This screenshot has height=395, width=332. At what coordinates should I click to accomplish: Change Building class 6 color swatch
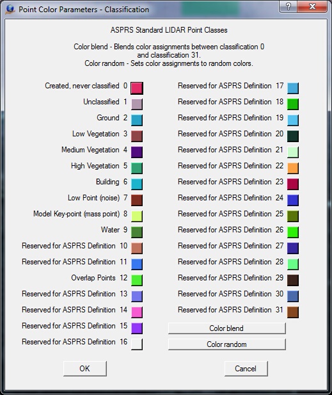[x=137, y=184]
